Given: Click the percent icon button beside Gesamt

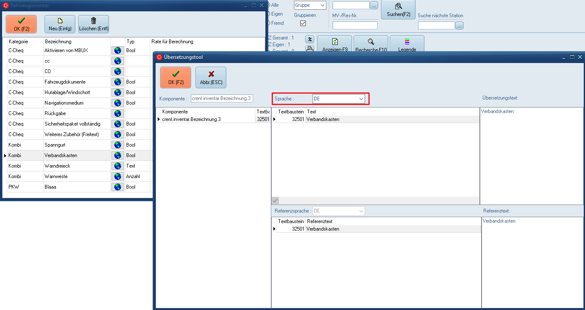Looking at the screenshot, I should click(x=310, y=39).
